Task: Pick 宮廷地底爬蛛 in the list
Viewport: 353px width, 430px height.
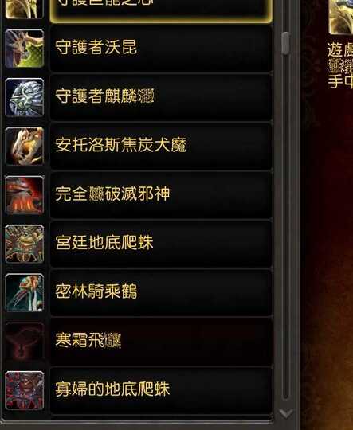Action: coord(161,244)
